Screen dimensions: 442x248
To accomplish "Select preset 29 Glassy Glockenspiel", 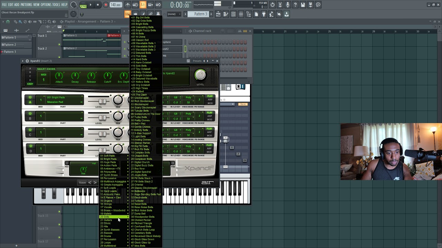I will coord(146,188).
